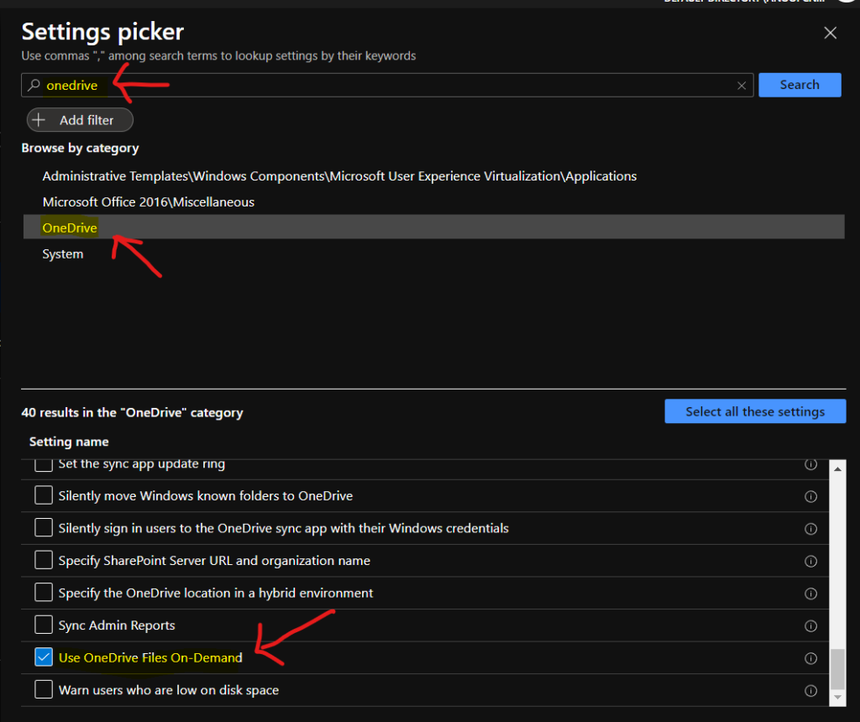860x722 pixels.
Task: Show info for Silently sign in users setting
Action: coord(810,528)
